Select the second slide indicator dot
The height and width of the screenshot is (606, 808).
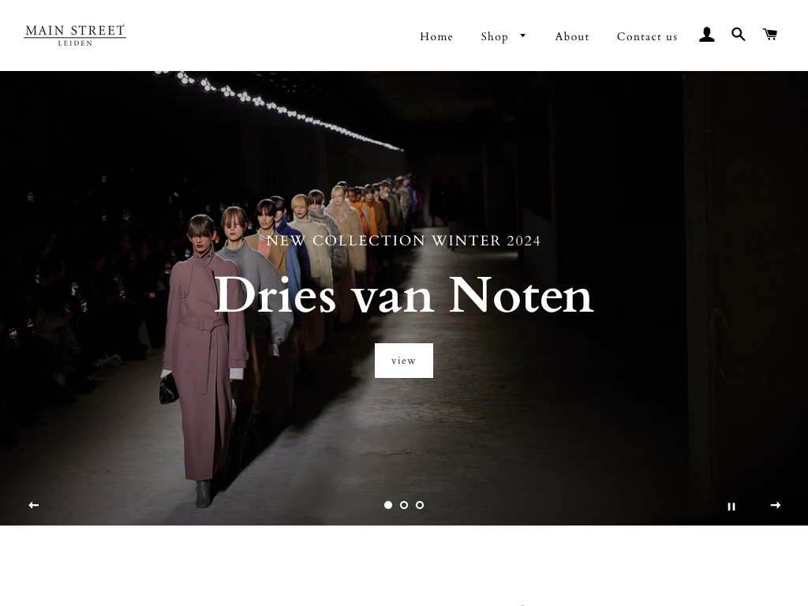pos(404,505)
